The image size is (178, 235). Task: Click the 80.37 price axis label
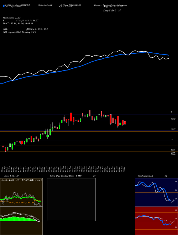click(173, 129)
